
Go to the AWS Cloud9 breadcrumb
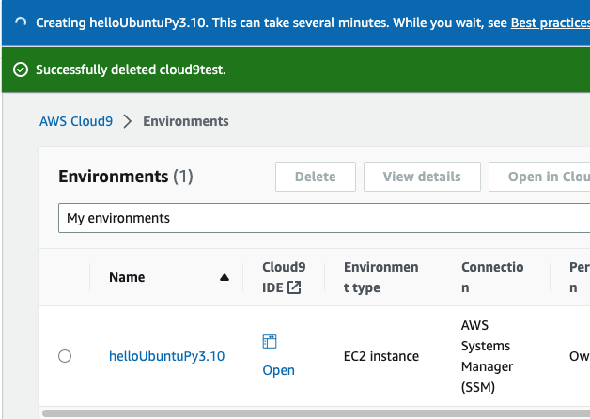tap(76, 121)
